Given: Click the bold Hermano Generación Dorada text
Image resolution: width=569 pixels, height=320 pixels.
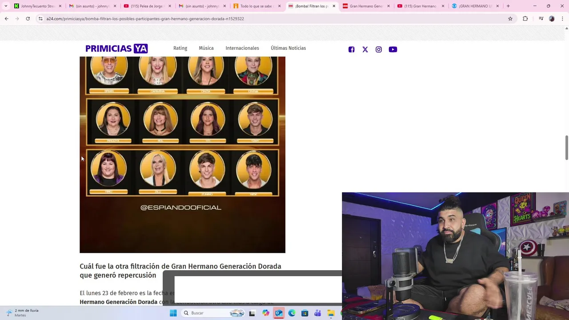Looking at the screenshot, I should click(119, 302).
